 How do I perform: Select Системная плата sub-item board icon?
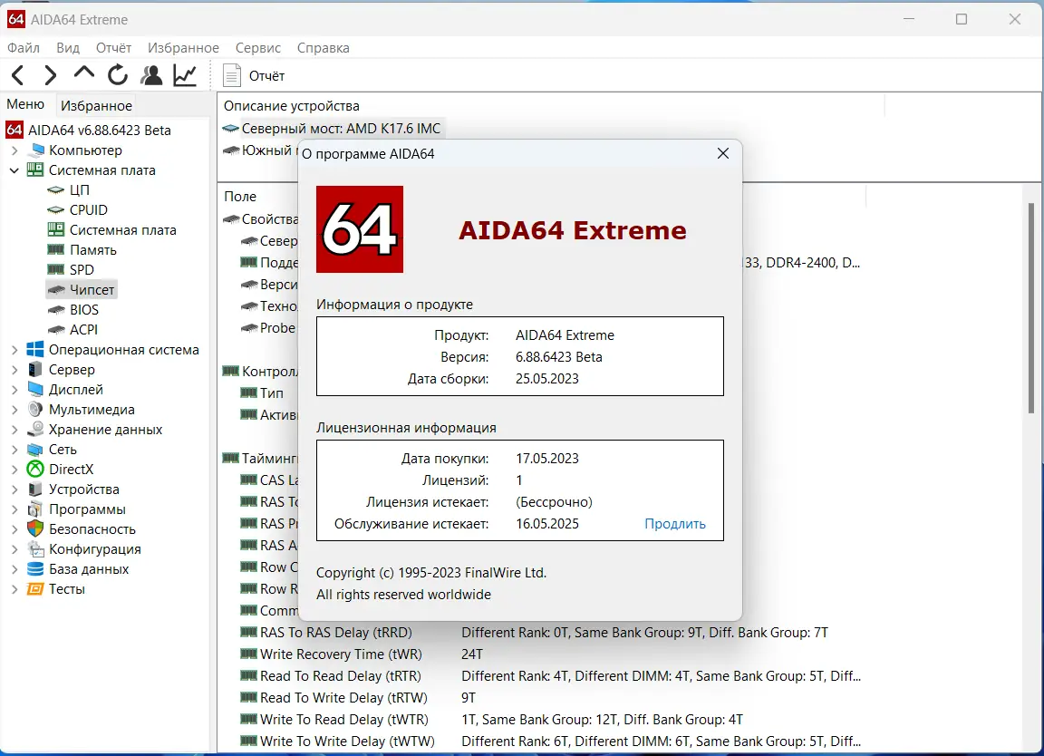click(x=56, y=230)
